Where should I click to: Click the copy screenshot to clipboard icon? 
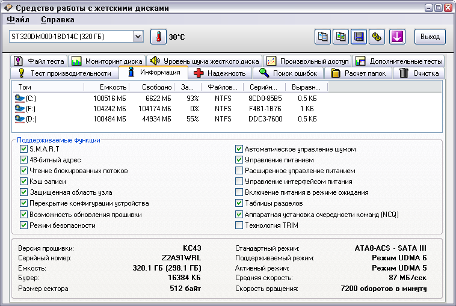(x=341, y=37)
